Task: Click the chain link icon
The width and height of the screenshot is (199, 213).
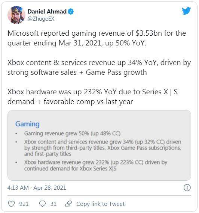Action: pos(68,204)
